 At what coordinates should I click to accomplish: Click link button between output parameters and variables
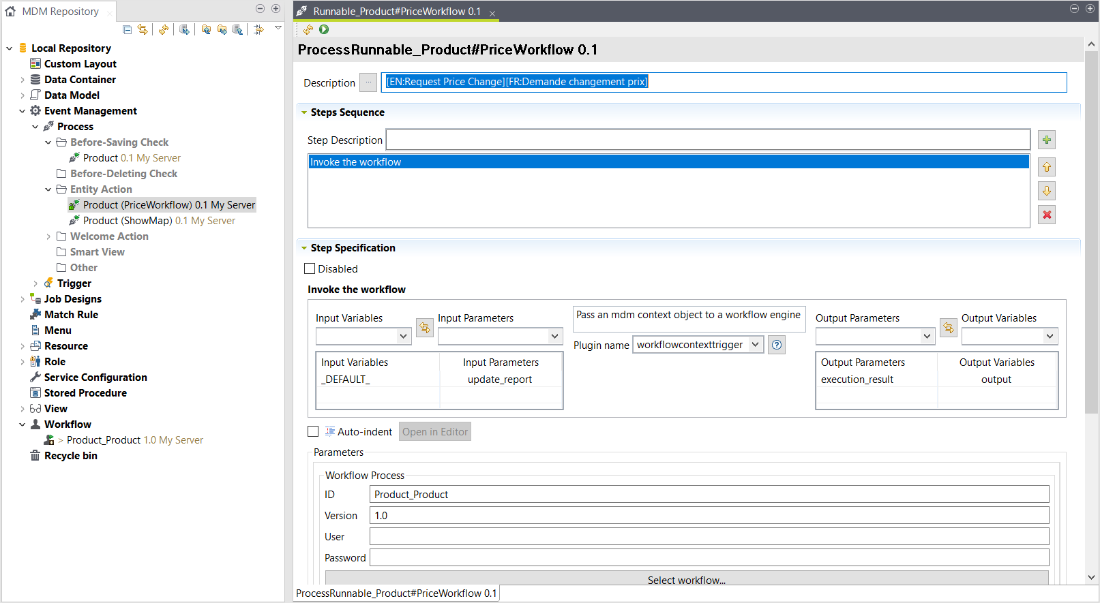(948, 328)
